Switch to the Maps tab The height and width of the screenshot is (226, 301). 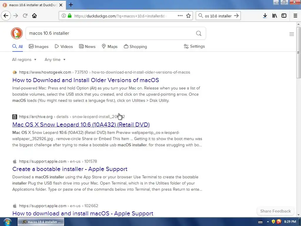click(x=110, y=46)
